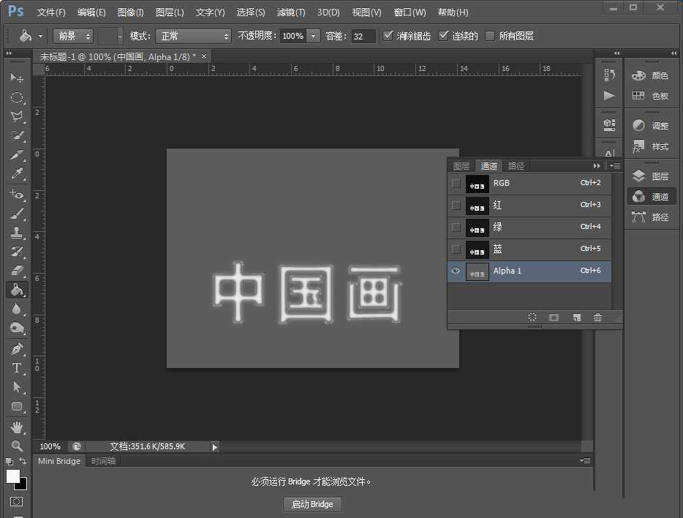683x518 pixels.
Task: Show the RGB channel visibility
Action: pyautogui.click(x=456, y=183)
